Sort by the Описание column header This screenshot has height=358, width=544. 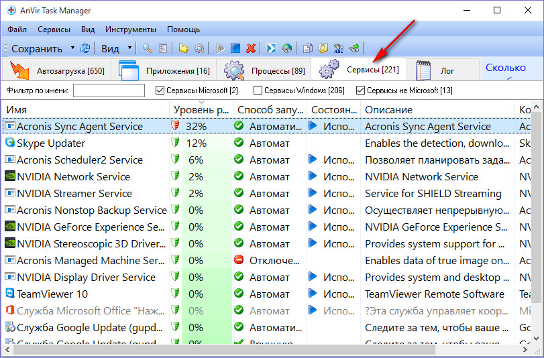pos(438,110)
